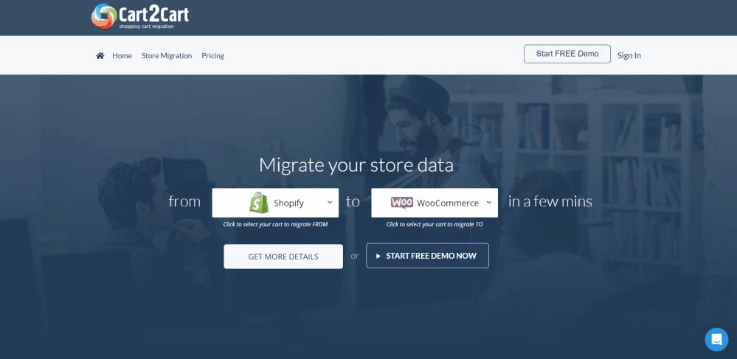The image size is (737, 359).
Task: Expand the WooCommerce target cart dropdown
Action: pyautogui.click(x=435, y=203)
